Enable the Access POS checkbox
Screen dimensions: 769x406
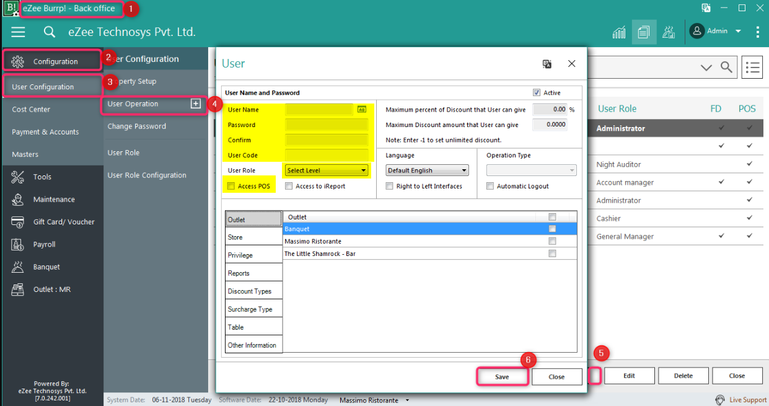[231, 186]
